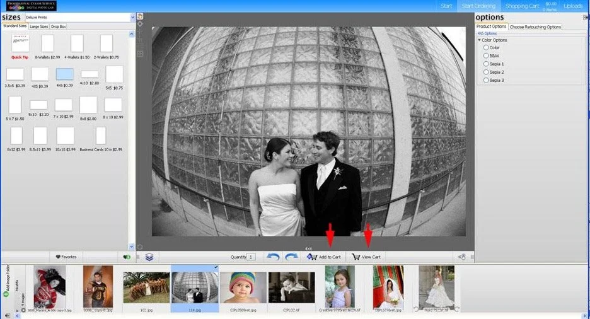Image resolution: width=590 pixels, height=319 pixels.
Task: Collapse the Color Options section
Action: (479, 40)
